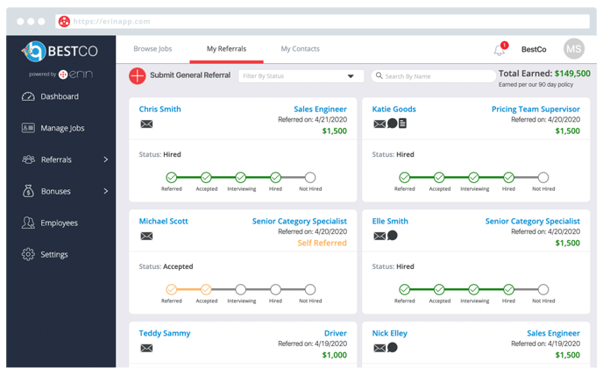Image resolution: width=603 pixels, height=375 pixels.
Task: Click Michael Scott's email envelope icon
Action: click(x=146, y=236)
